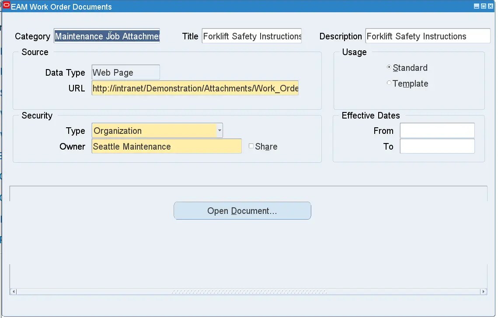Click the Owner field showing Seattle Maintenance
The image size is (498, 318).
[x=166, y=146]
